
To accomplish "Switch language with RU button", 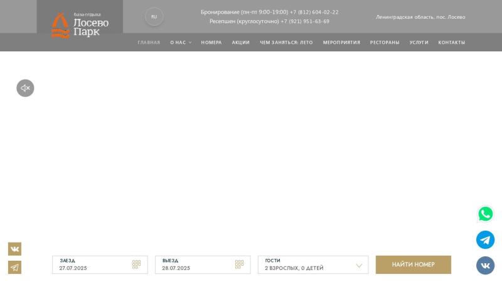I will pyautogui.click(x=154, y=17).
